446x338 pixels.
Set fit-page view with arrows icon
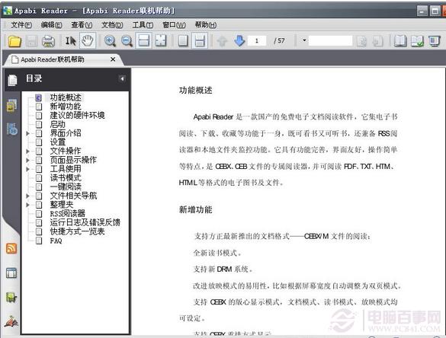point(161,41)
